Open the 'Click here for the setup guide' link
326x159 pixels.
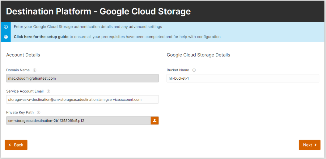tap(41, 37)
